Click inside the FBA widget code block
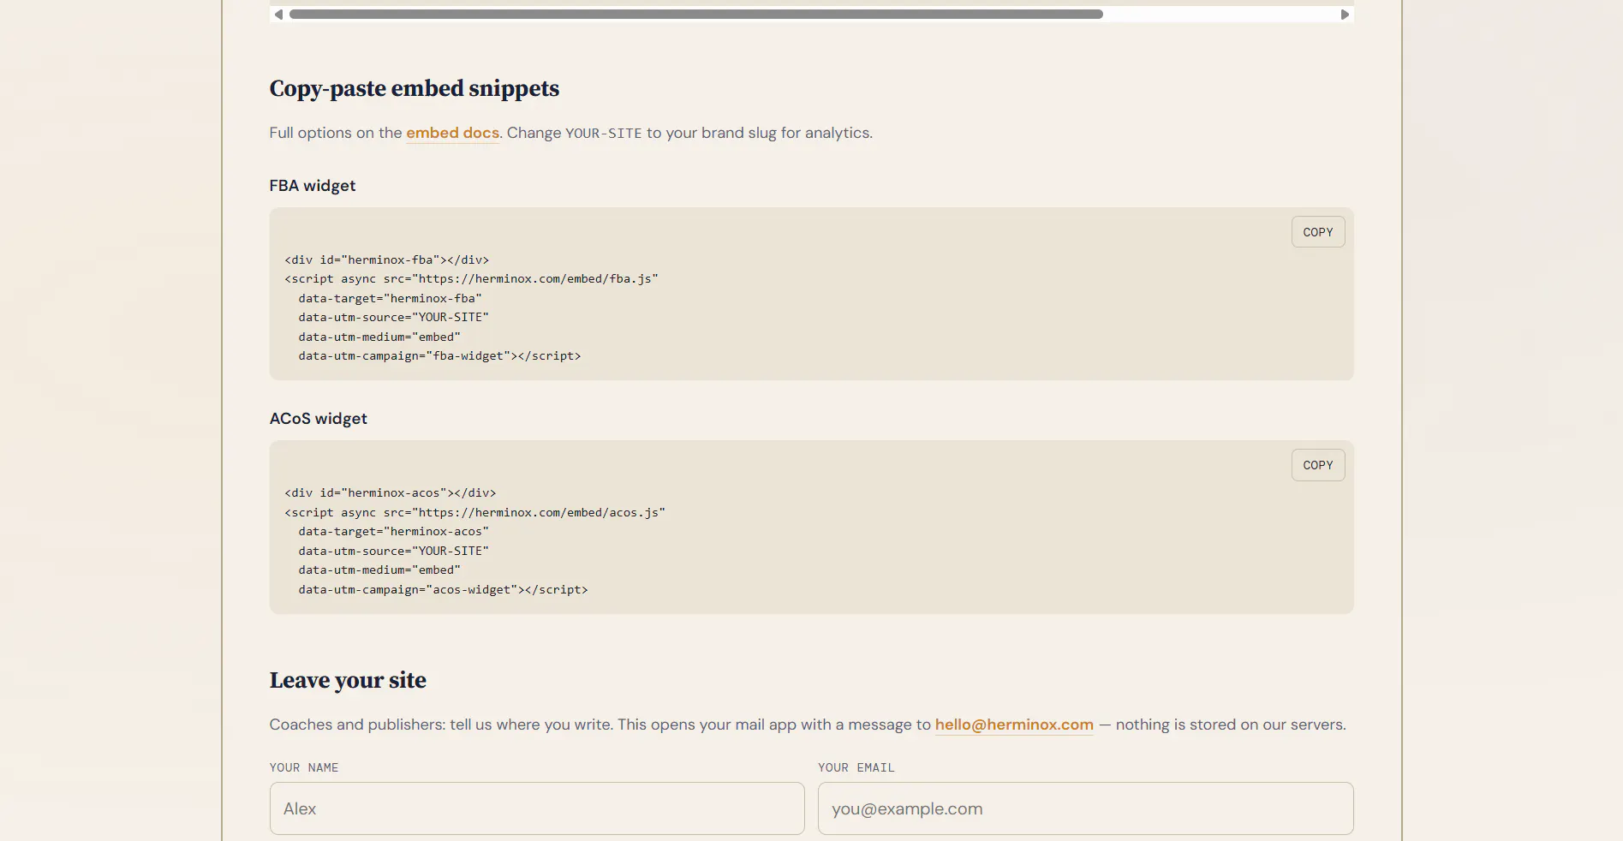The width and height of the screenshot is (1623, 841). (811, 294)
